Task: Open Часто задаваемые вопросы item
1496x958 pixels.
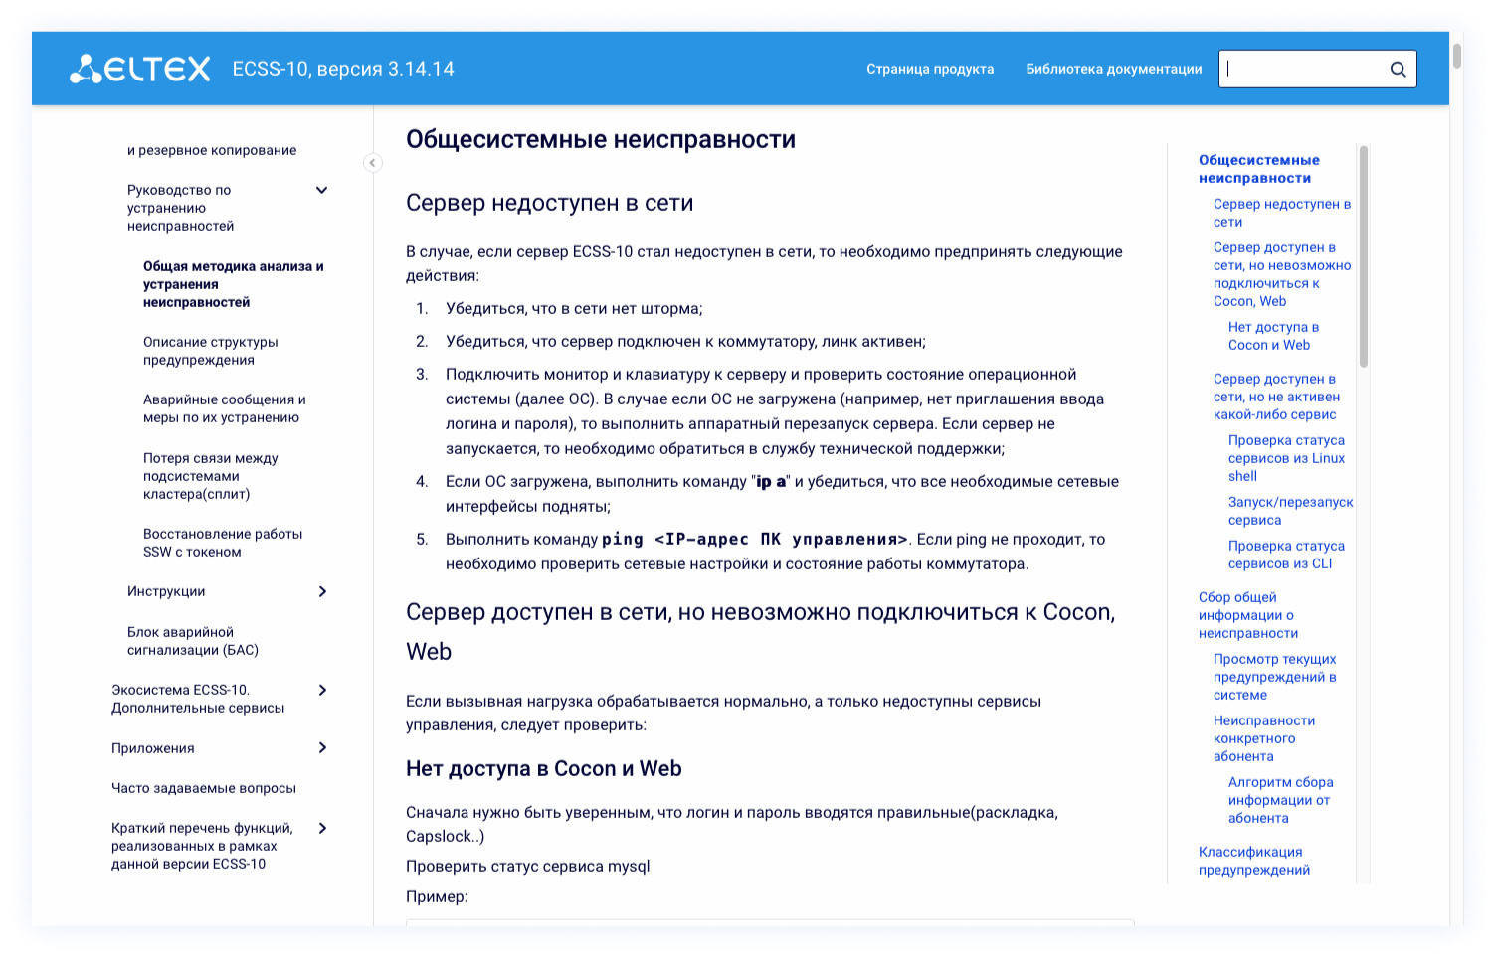Action: coord(204,788)
